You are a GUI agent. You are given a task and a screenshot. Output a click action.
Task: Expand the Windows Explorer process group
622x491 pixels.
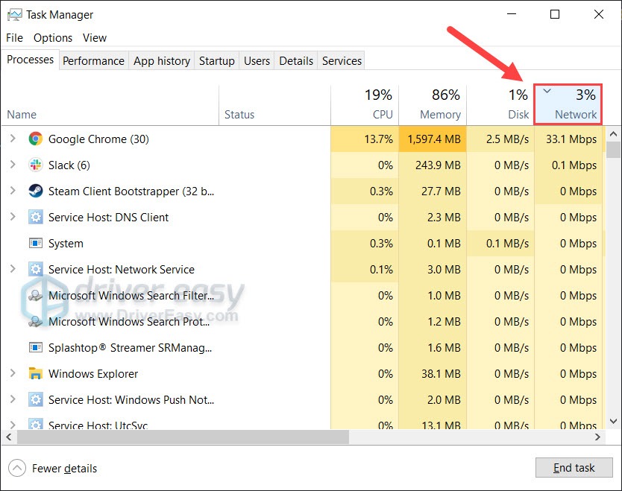13,373
